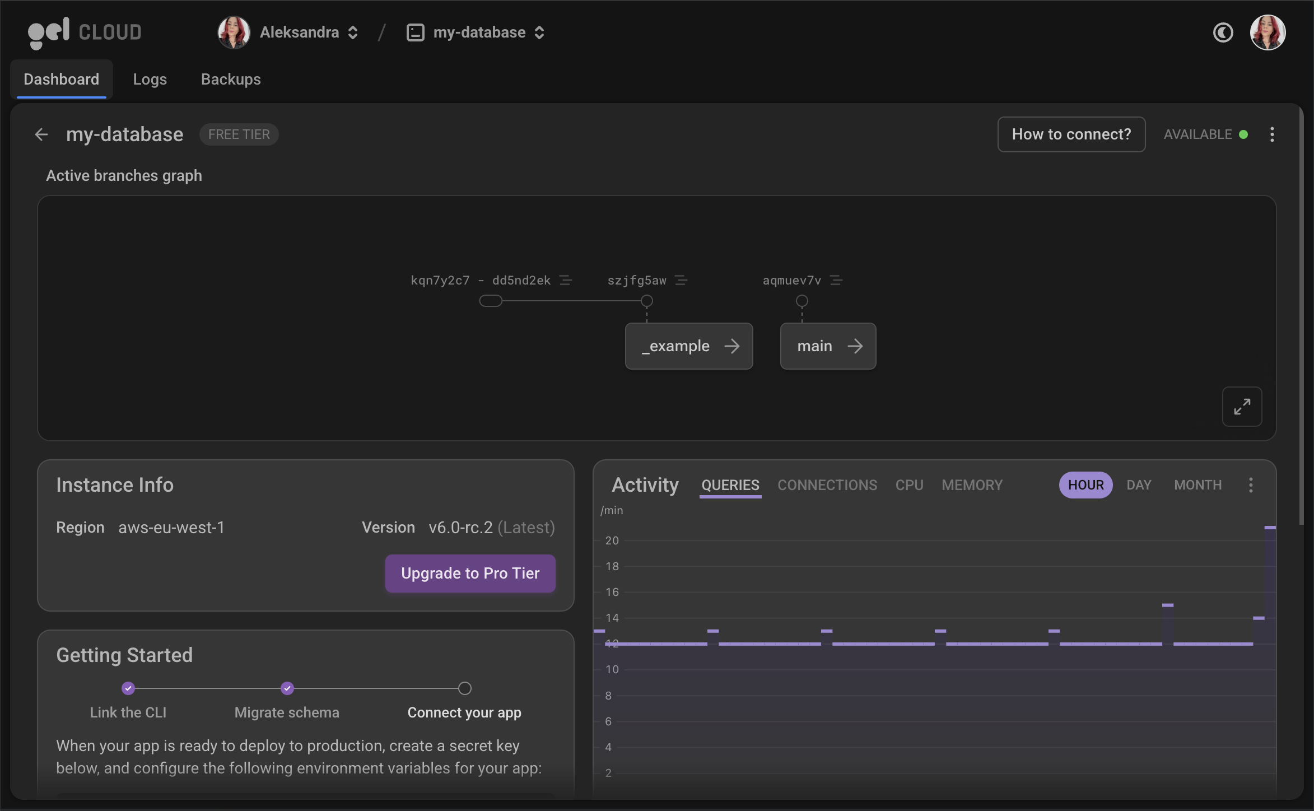Image resolution: width=1314 pixels, height=811 pixels.
Task: Switch to the Dashboard tab
Action: pos(62,80)
